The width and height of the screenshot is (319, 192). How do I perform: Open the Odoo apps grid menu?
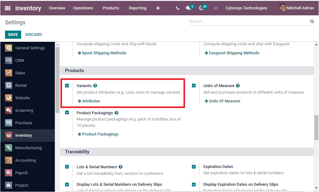[7, 8]
